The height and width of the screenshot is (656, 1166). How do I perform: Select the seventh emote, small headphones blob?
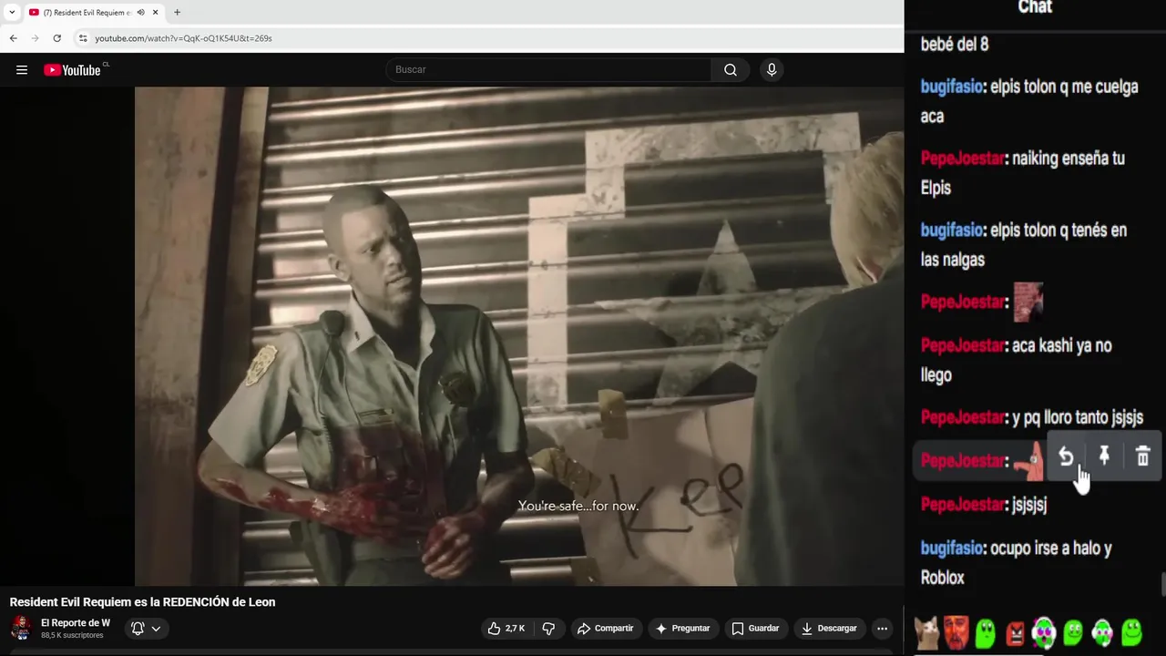1102,632
